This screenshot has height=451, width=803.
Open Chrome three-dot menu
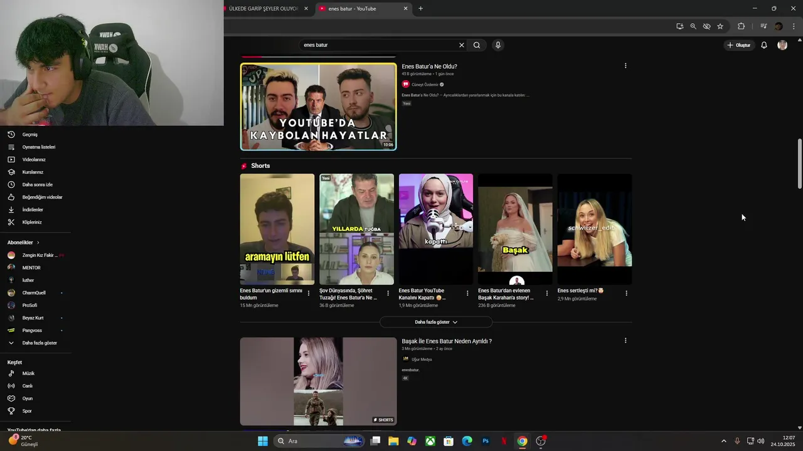794,26
